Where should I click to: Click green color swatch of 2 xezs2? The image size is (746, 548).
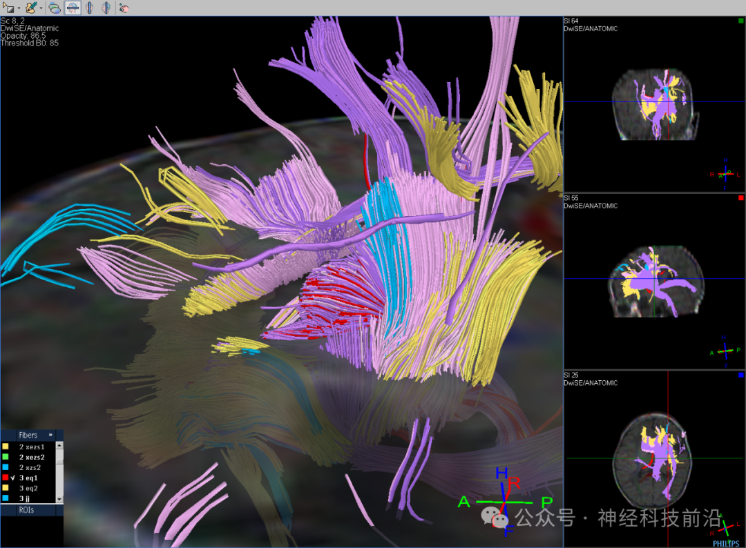coord(6,457)
